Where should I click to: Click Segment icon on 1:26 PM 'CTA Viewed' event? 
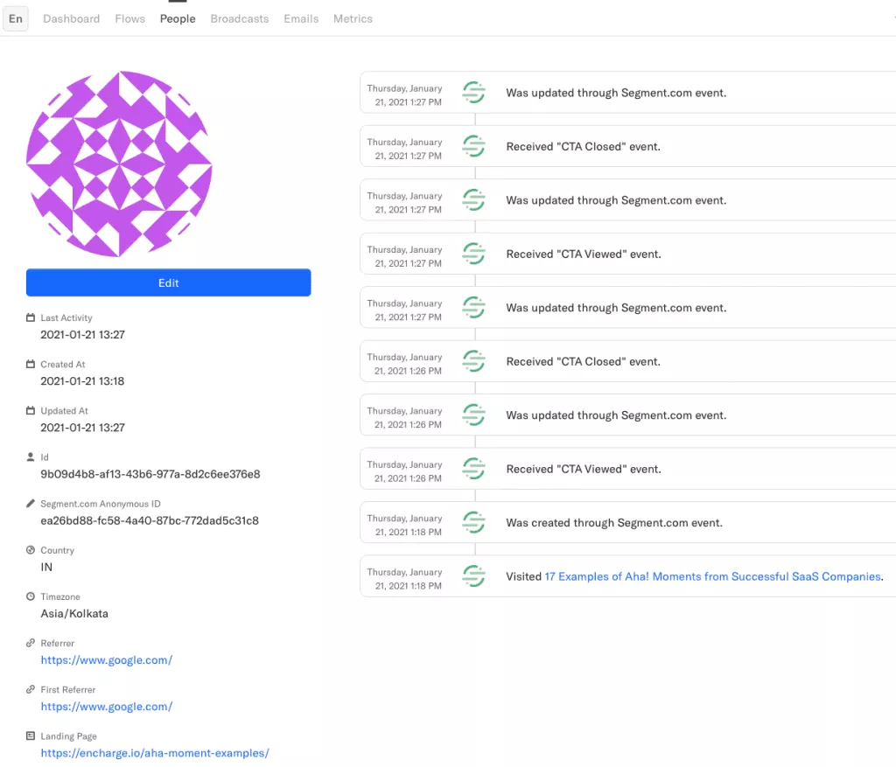[x=473, y=468]
